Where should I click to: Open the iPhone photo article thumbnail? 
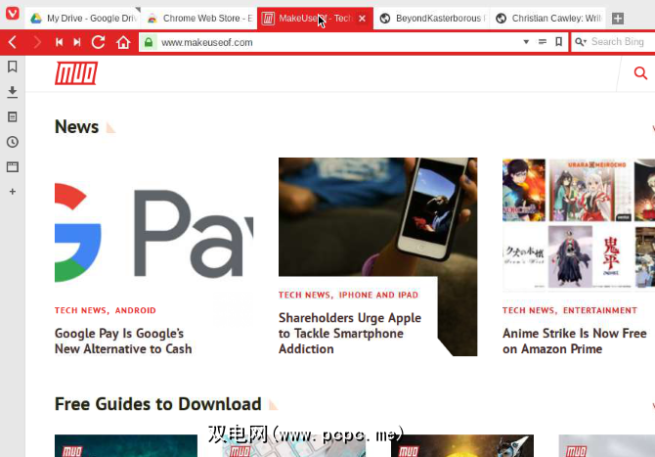pos(377,216)
